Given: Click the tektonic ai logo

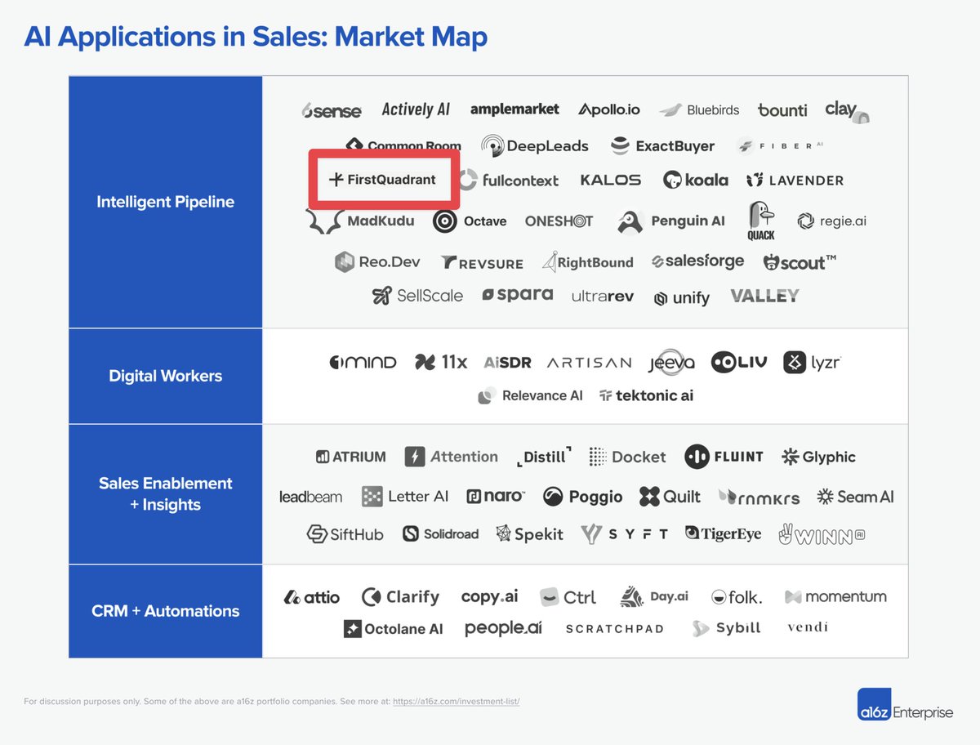Looking at the screenshot, I should click(646, 395).
